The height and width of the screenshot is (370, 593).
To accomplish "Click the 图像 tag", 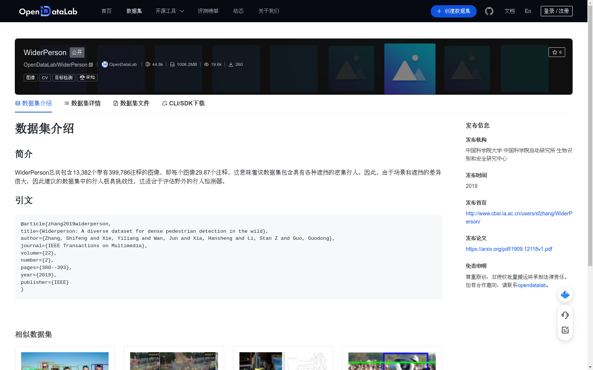I will point(31,78).
